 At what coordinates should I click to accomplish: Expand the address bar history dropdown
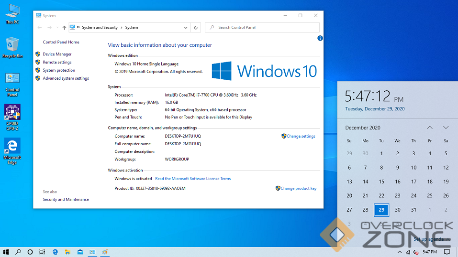(186, 28)
